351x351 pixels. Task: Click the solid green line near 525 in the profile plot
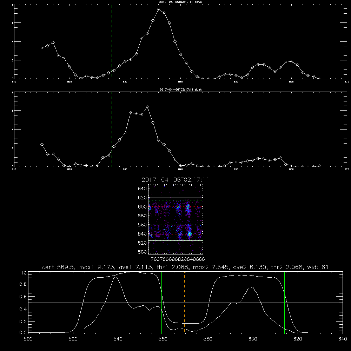click(85, 302)
